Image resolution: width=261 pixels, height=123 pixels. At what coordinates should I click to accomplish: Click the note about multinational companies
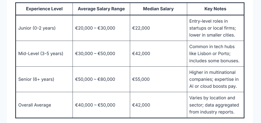coord(214,79)
